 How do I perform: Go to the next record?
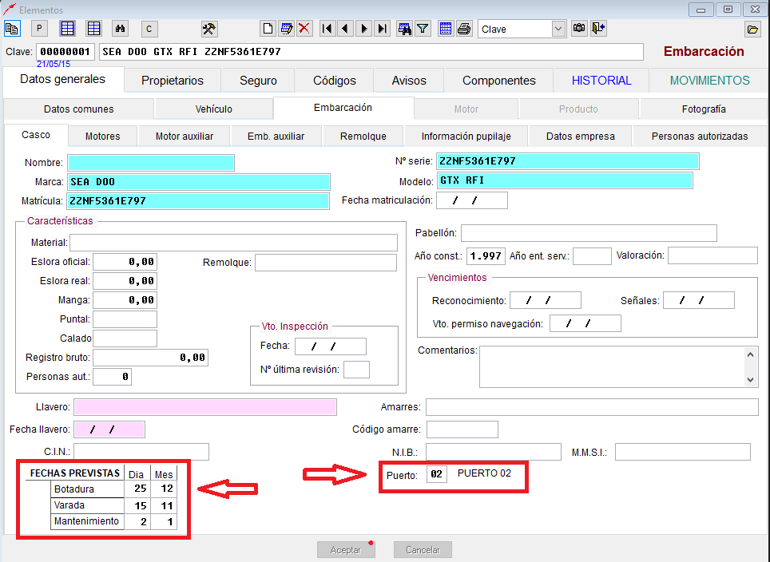(x=364, y=29)
